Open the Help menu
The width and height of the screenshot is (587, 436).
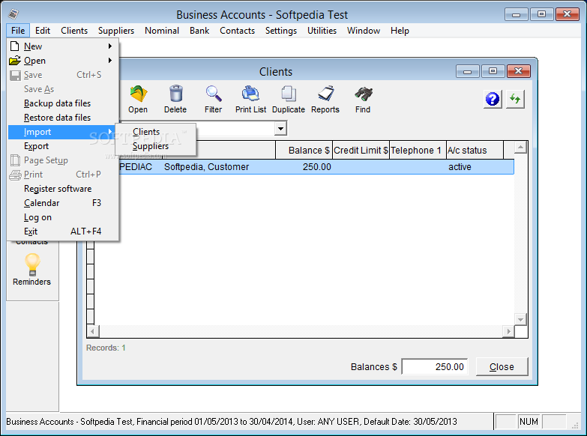pos(400,31)
